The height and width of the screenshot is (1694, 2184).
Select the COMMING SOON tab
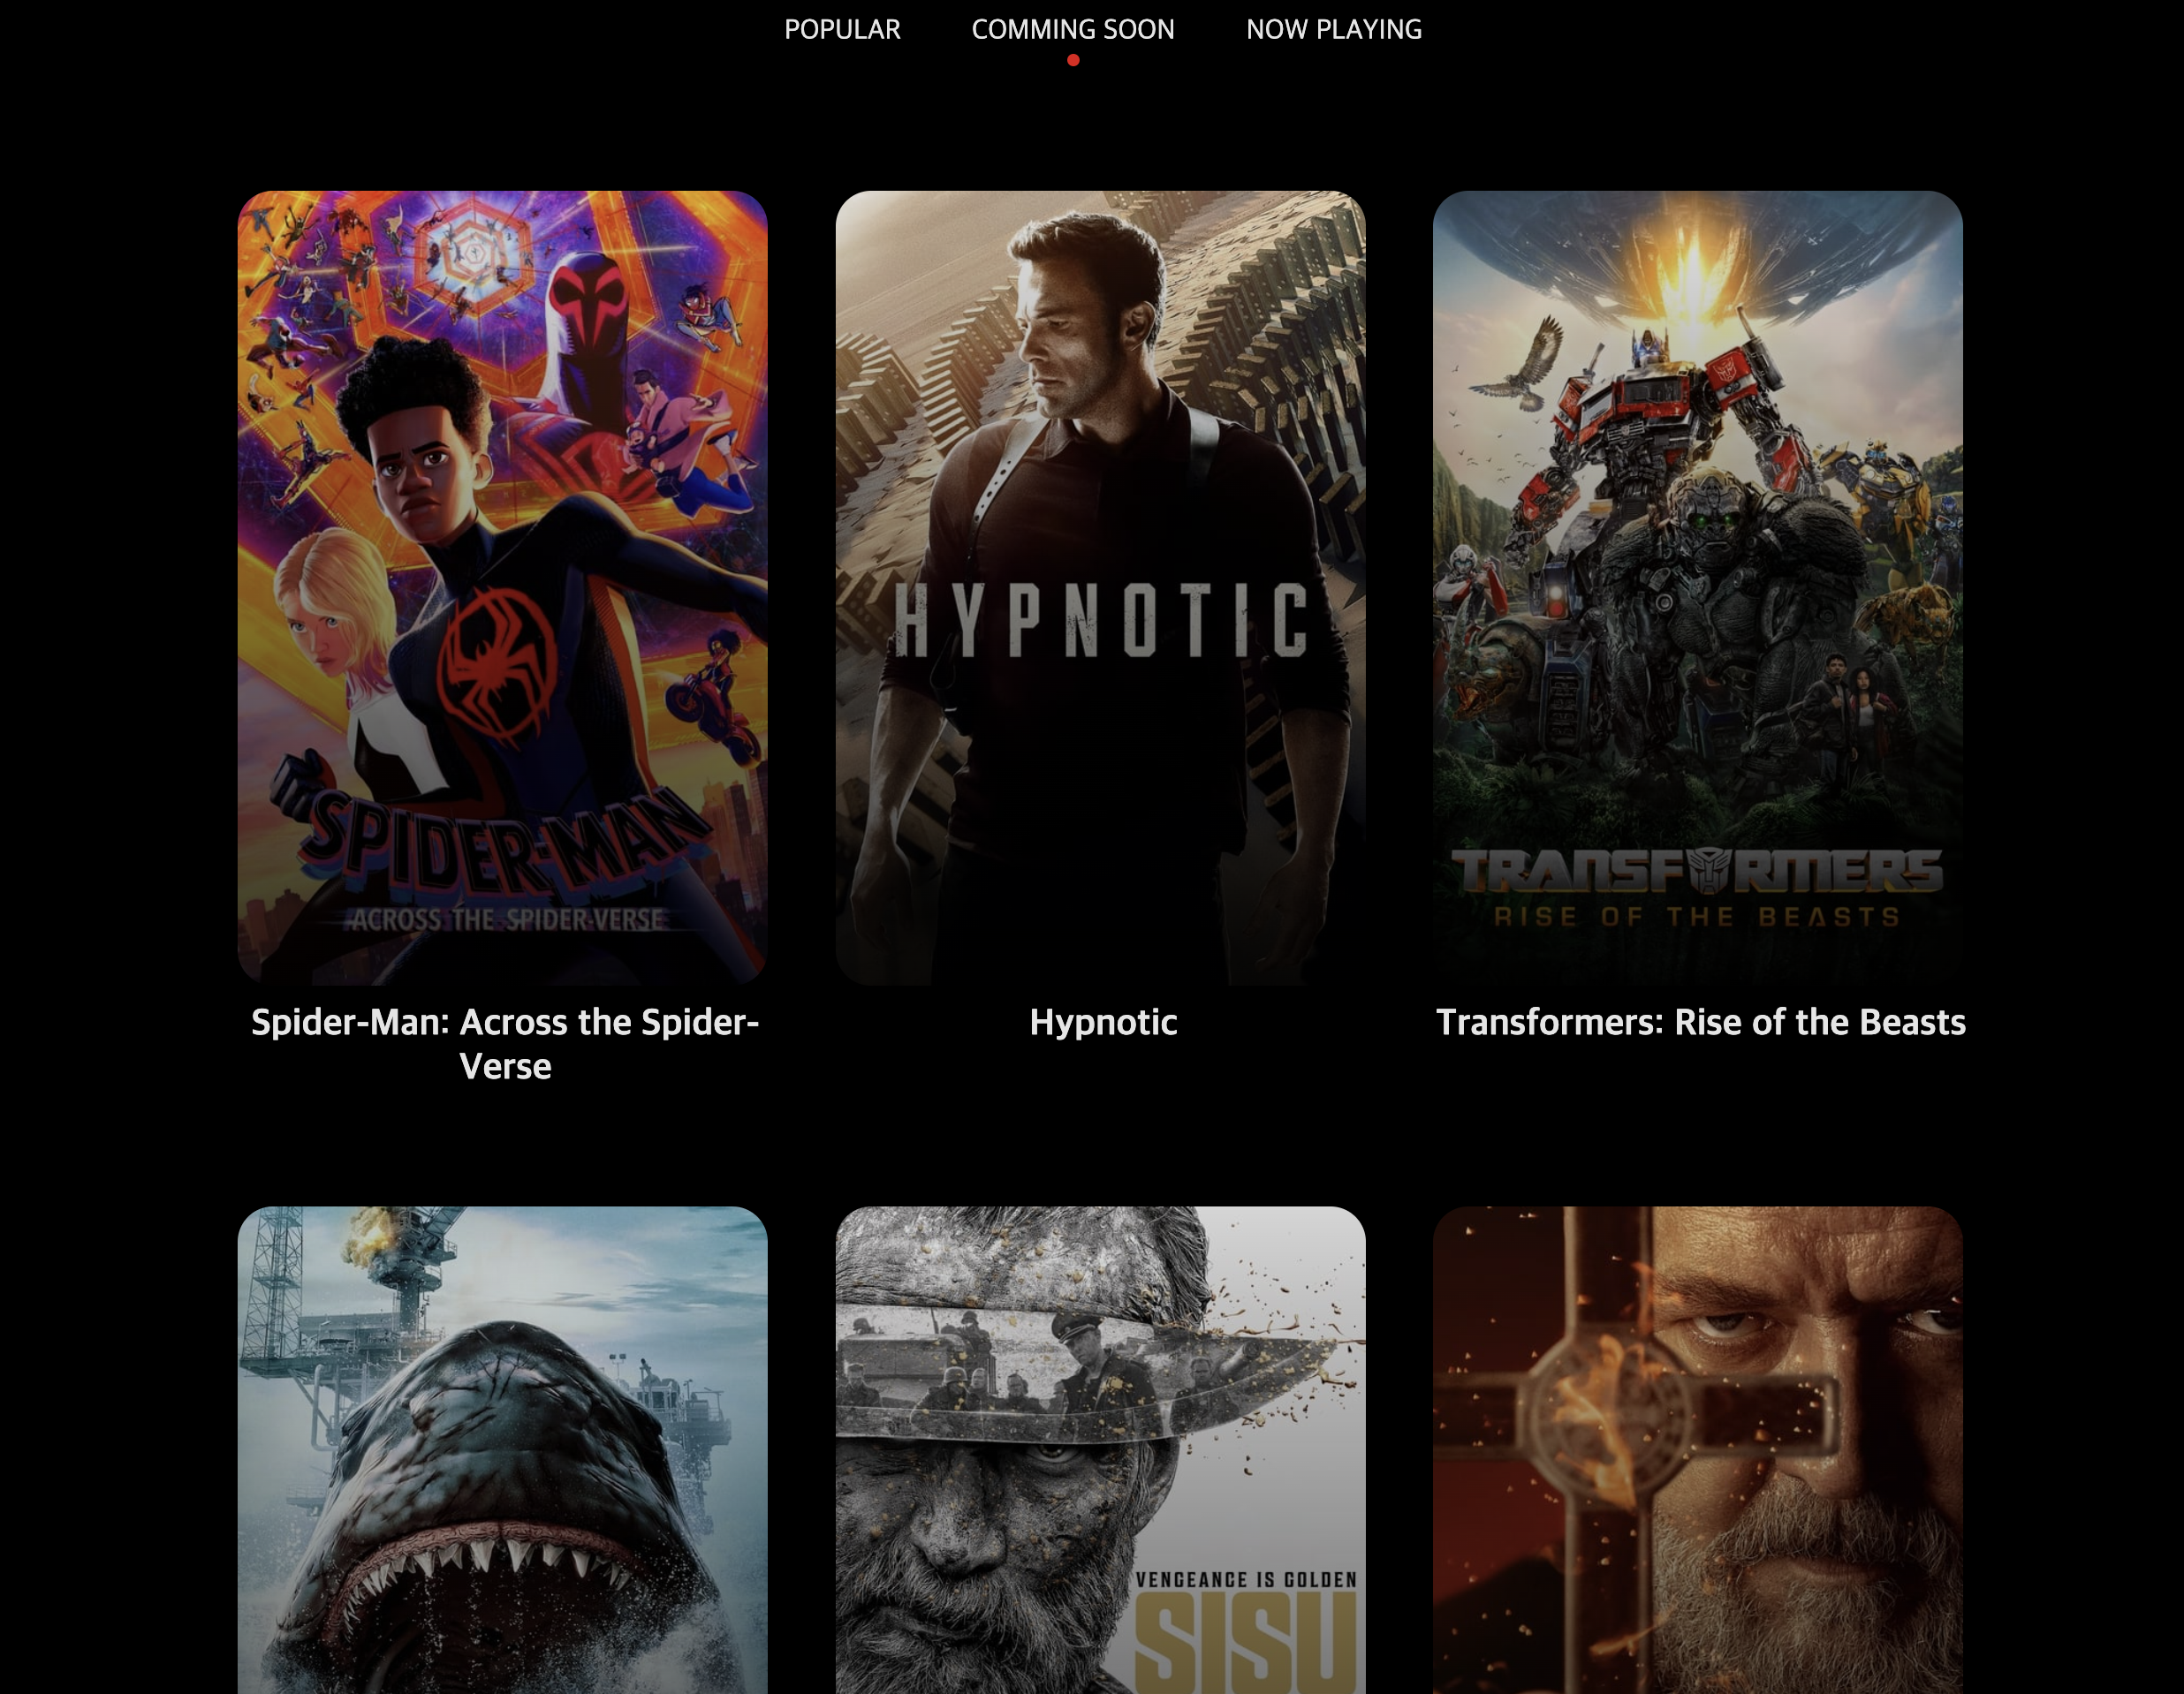1073,30
